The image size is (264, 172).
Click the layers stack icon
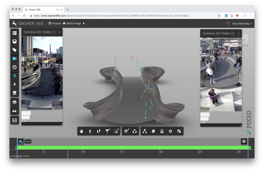point(153,131)
